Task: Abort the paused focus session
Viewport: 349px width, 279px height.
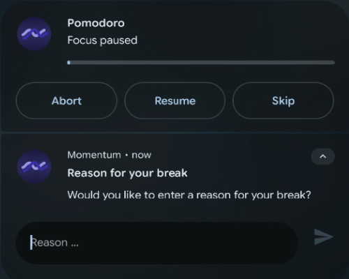Action: pos(66,100)
